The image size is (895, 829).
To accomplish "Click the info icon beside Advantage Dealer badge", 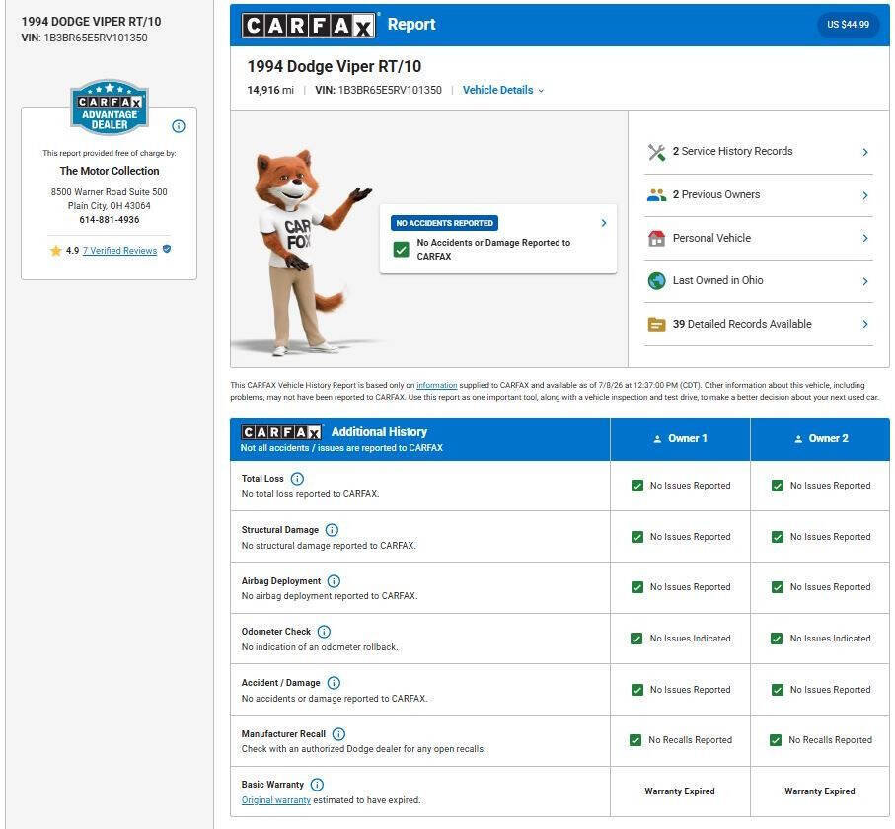I will (x=178, y=126).
